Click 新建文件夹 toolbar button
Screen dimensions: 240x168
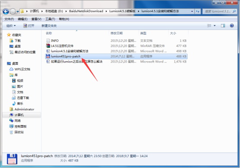[49, 26]
